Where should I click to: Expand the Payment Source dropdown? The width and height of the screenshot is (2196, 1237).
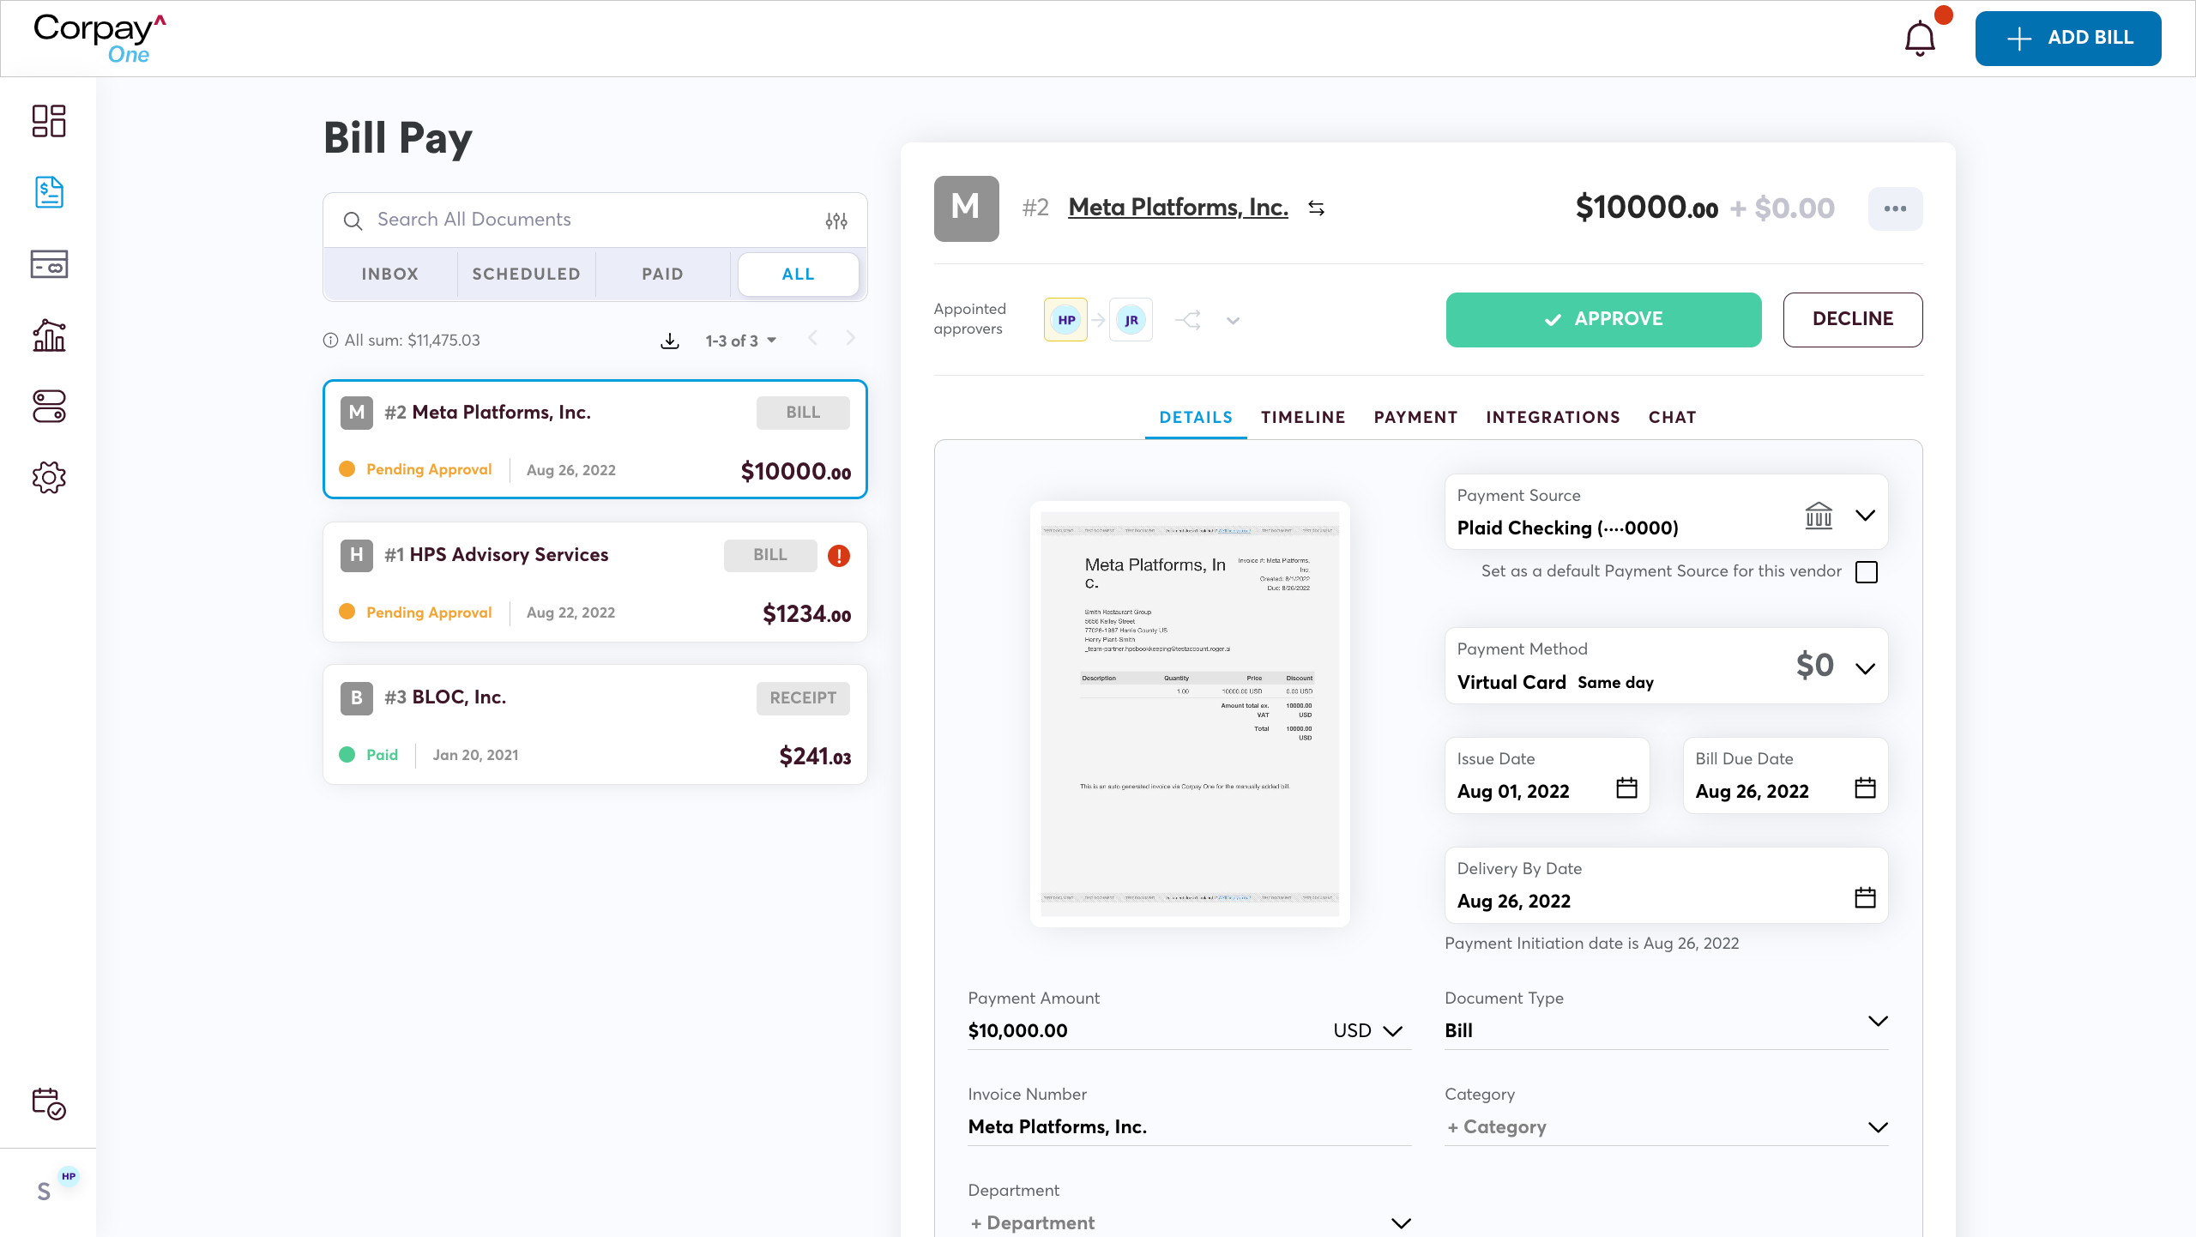[x=1865, y=516]
